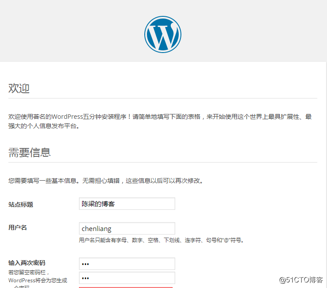Click the welcome paragraph about the five-minute install
The width and height of the screenshot is (327, 288).
160,121
